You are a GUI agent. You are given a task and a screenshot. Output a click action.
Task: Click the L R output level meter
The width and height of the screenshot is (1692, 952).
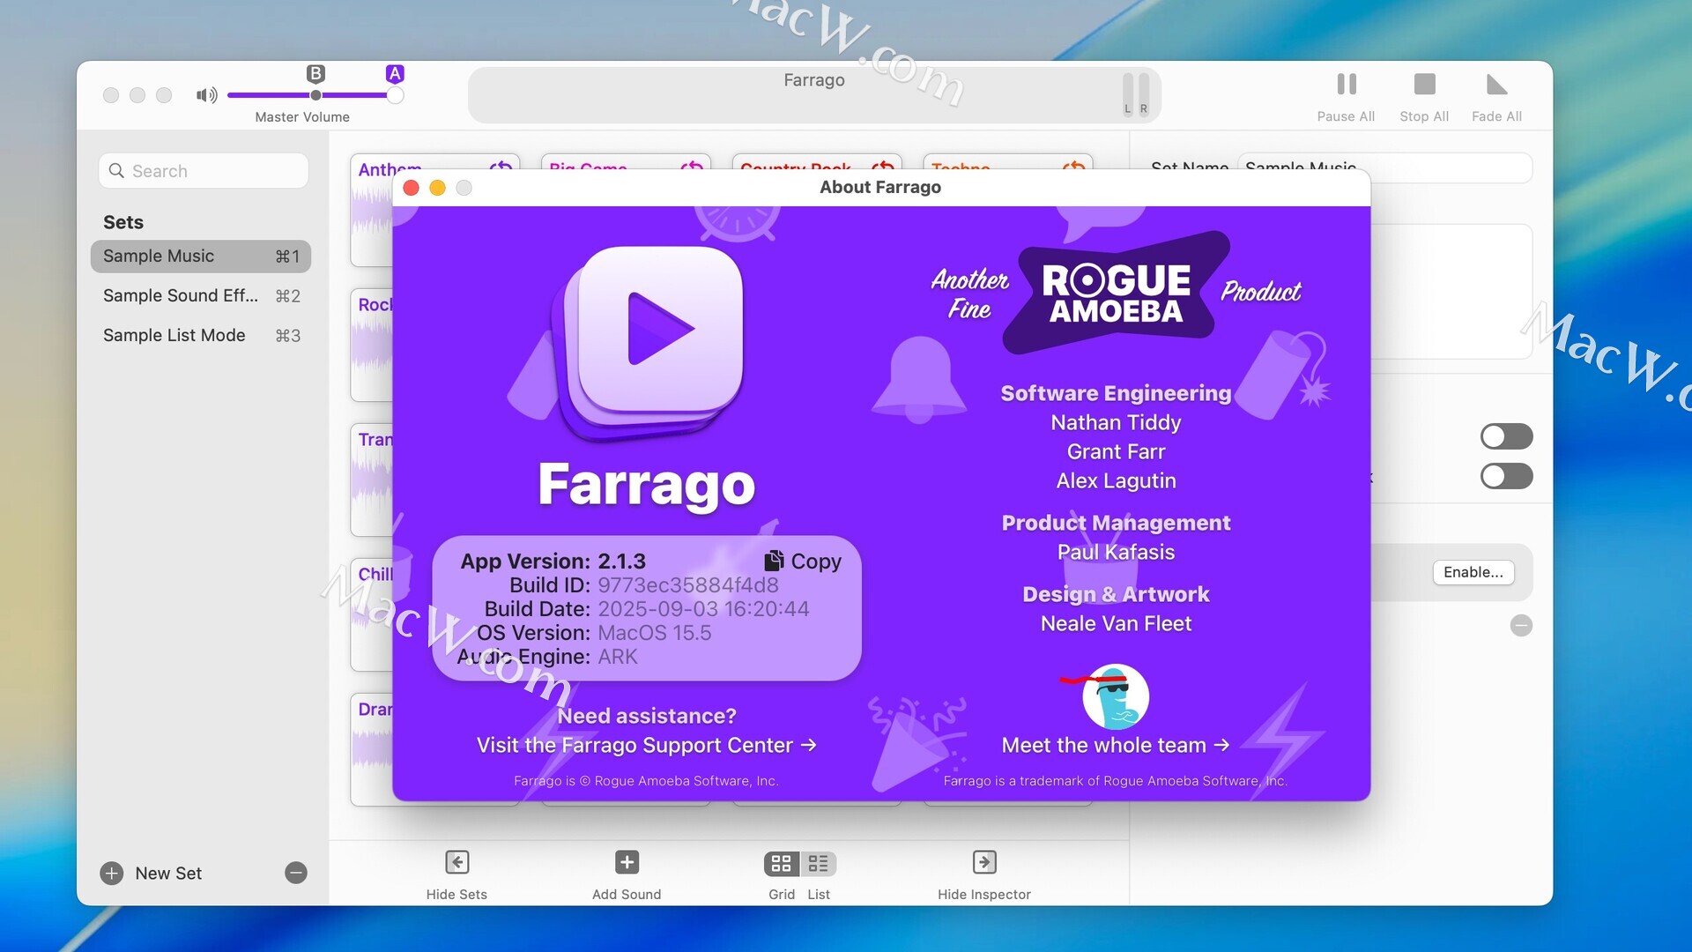(x=1135, y=93)
